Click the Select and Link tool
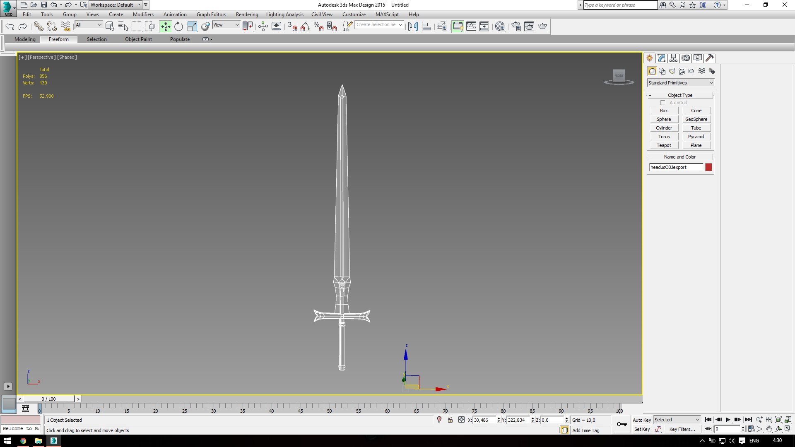Image resolution: width=795 pixels, height=447 pixels. pos(39,26)
